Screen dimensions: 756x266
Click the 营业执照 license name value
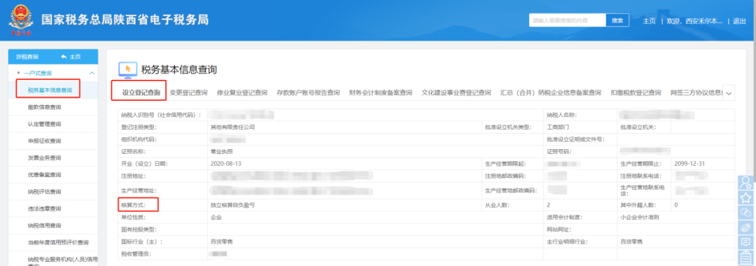click(222, 151)
